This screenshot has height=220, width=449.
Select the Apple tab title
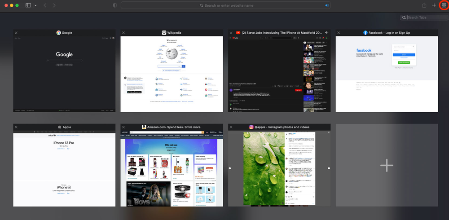coord(67,127)
